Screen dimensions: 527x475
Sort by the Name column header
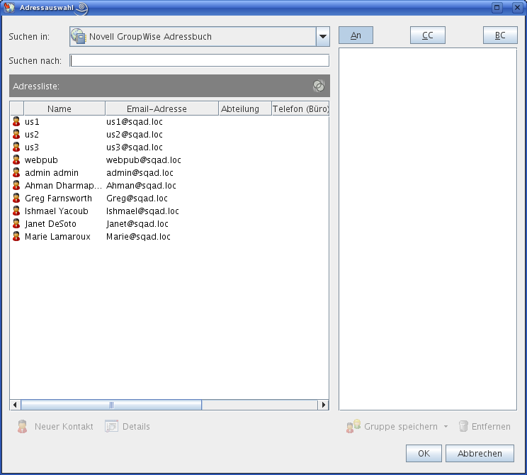(64, 108)
